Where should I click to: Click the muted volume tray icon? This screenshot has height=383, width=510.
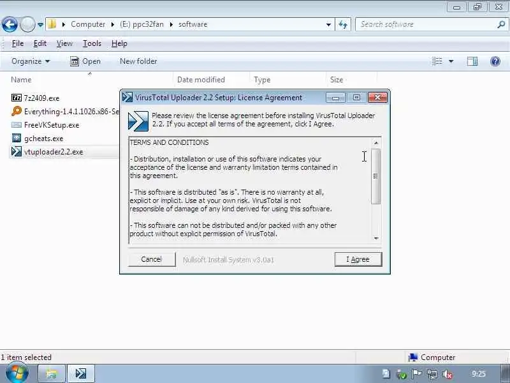coord(448,374)
